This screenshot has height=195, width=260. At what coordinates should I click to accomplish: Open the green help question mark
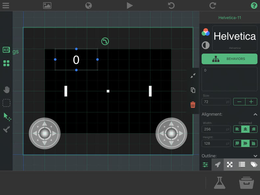(254, 6)
